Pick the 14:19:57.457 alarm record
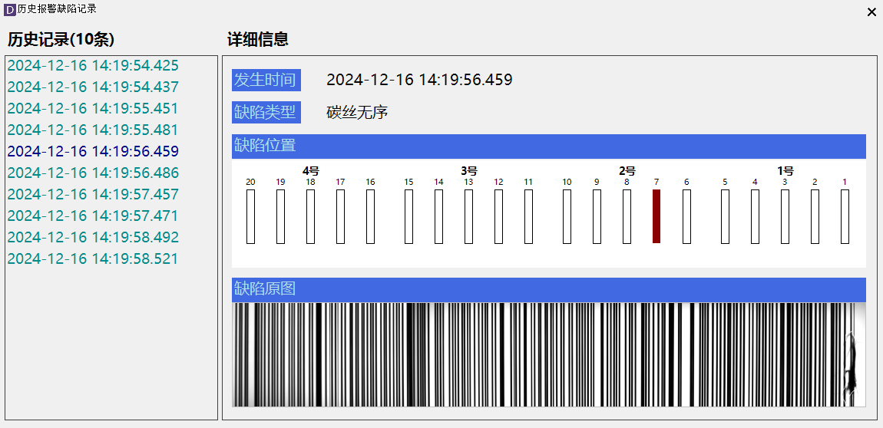The height and width of the screenshot is (428, 883). [93, 195]
